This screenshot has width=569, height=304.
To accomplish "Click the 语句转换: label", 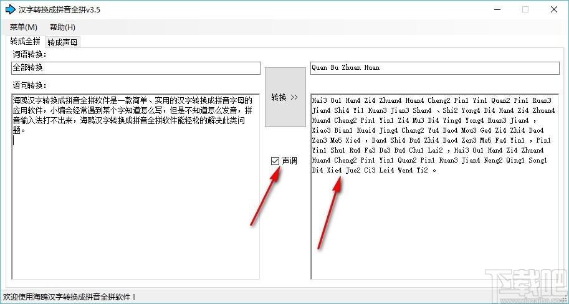I will [30, 85].
